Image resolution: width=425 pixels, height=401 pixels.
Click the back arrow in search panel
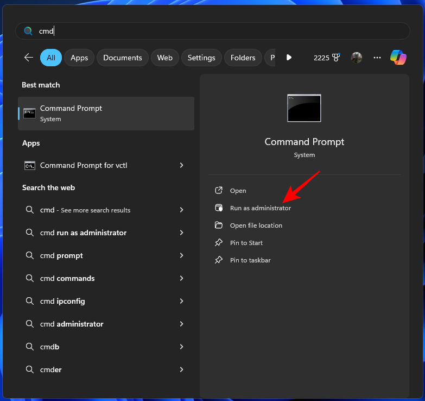click(29, 58)
